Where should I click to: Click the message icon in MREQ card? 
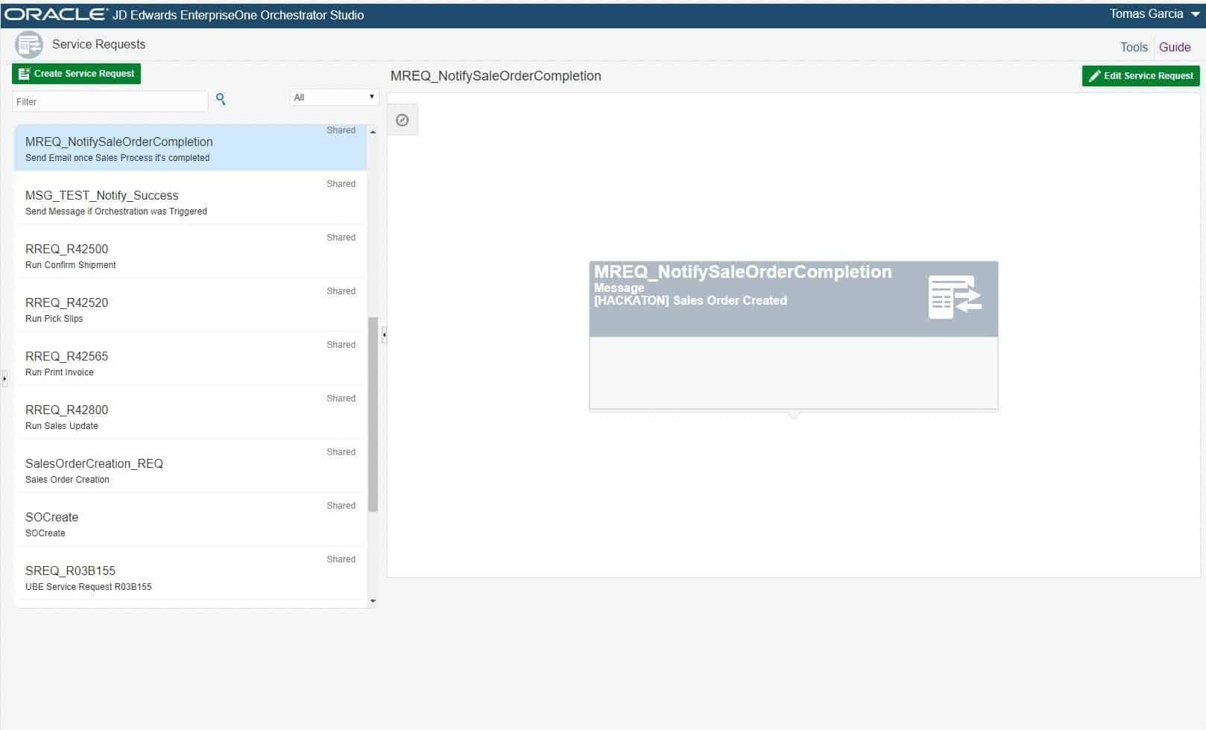[955, 297]
